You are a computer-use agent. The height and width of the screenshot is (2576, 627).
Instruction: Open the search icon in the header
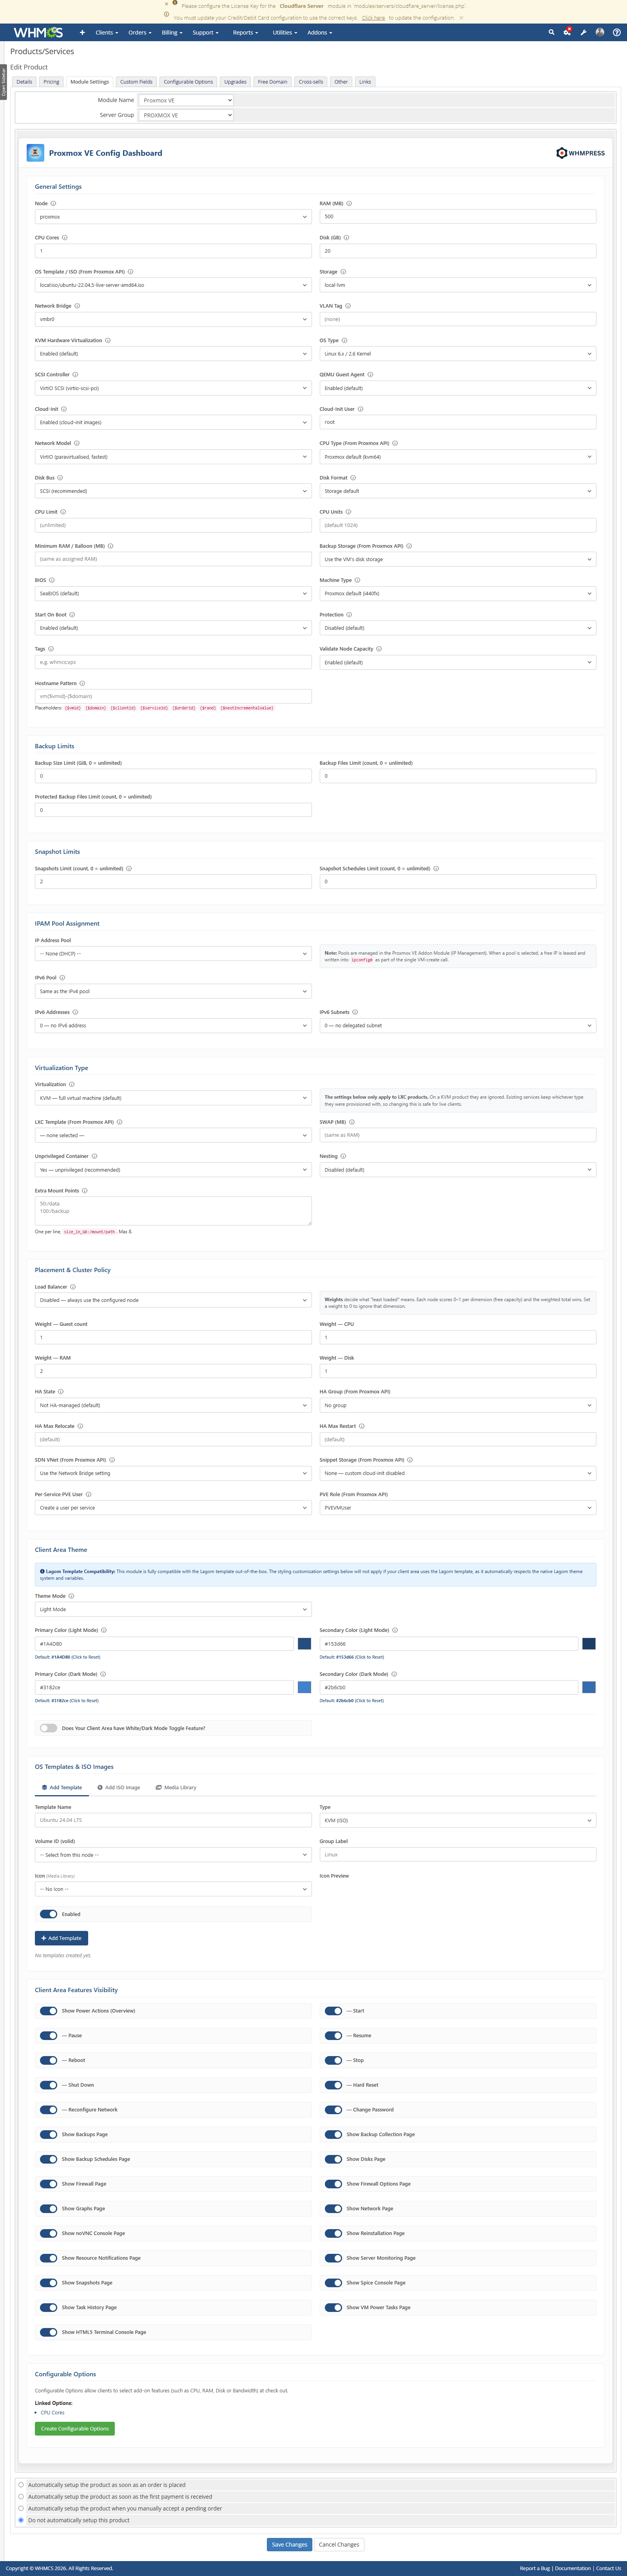551,32
